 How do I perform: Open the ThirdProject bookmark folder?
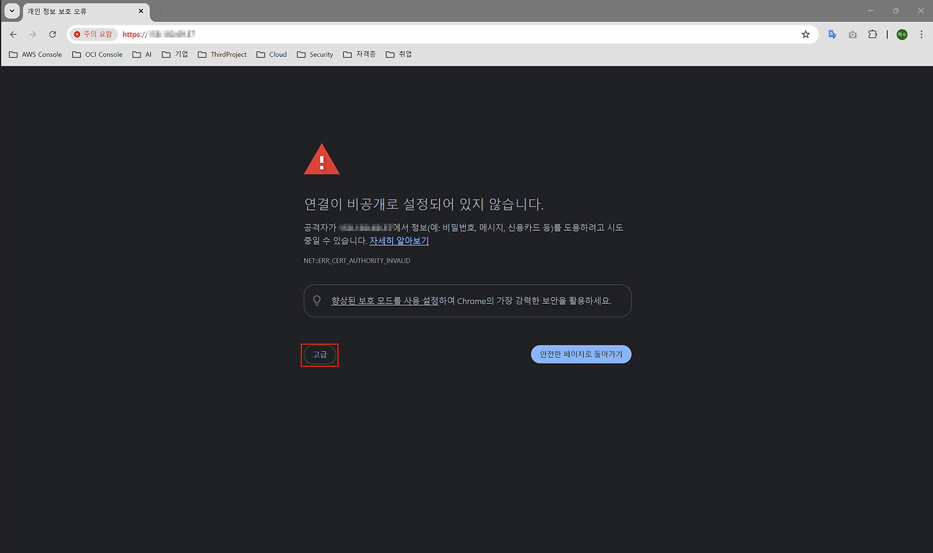coord(222,55)
